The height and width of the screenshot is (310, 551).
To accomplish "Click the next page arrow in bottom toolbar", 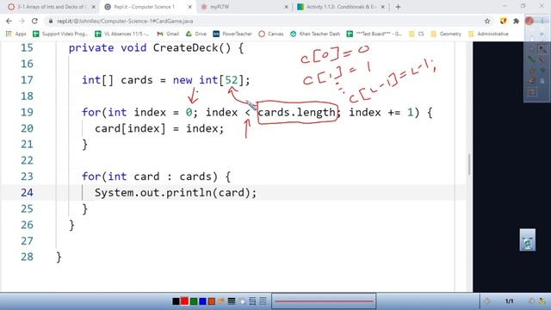I will [x=531, y=301].
